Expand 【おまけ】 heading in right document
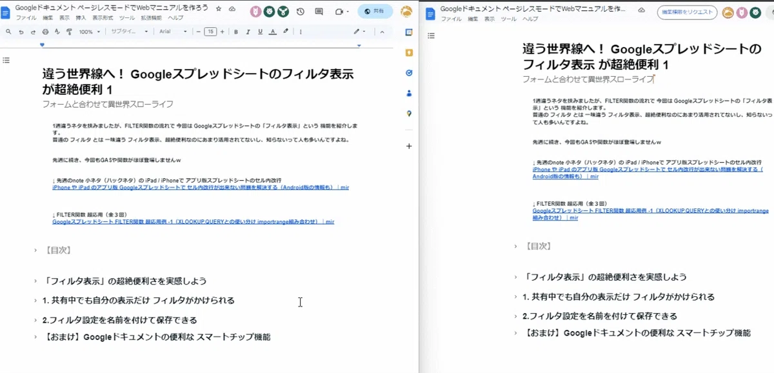Screen dimensions: 774x373 pos(516,333)
